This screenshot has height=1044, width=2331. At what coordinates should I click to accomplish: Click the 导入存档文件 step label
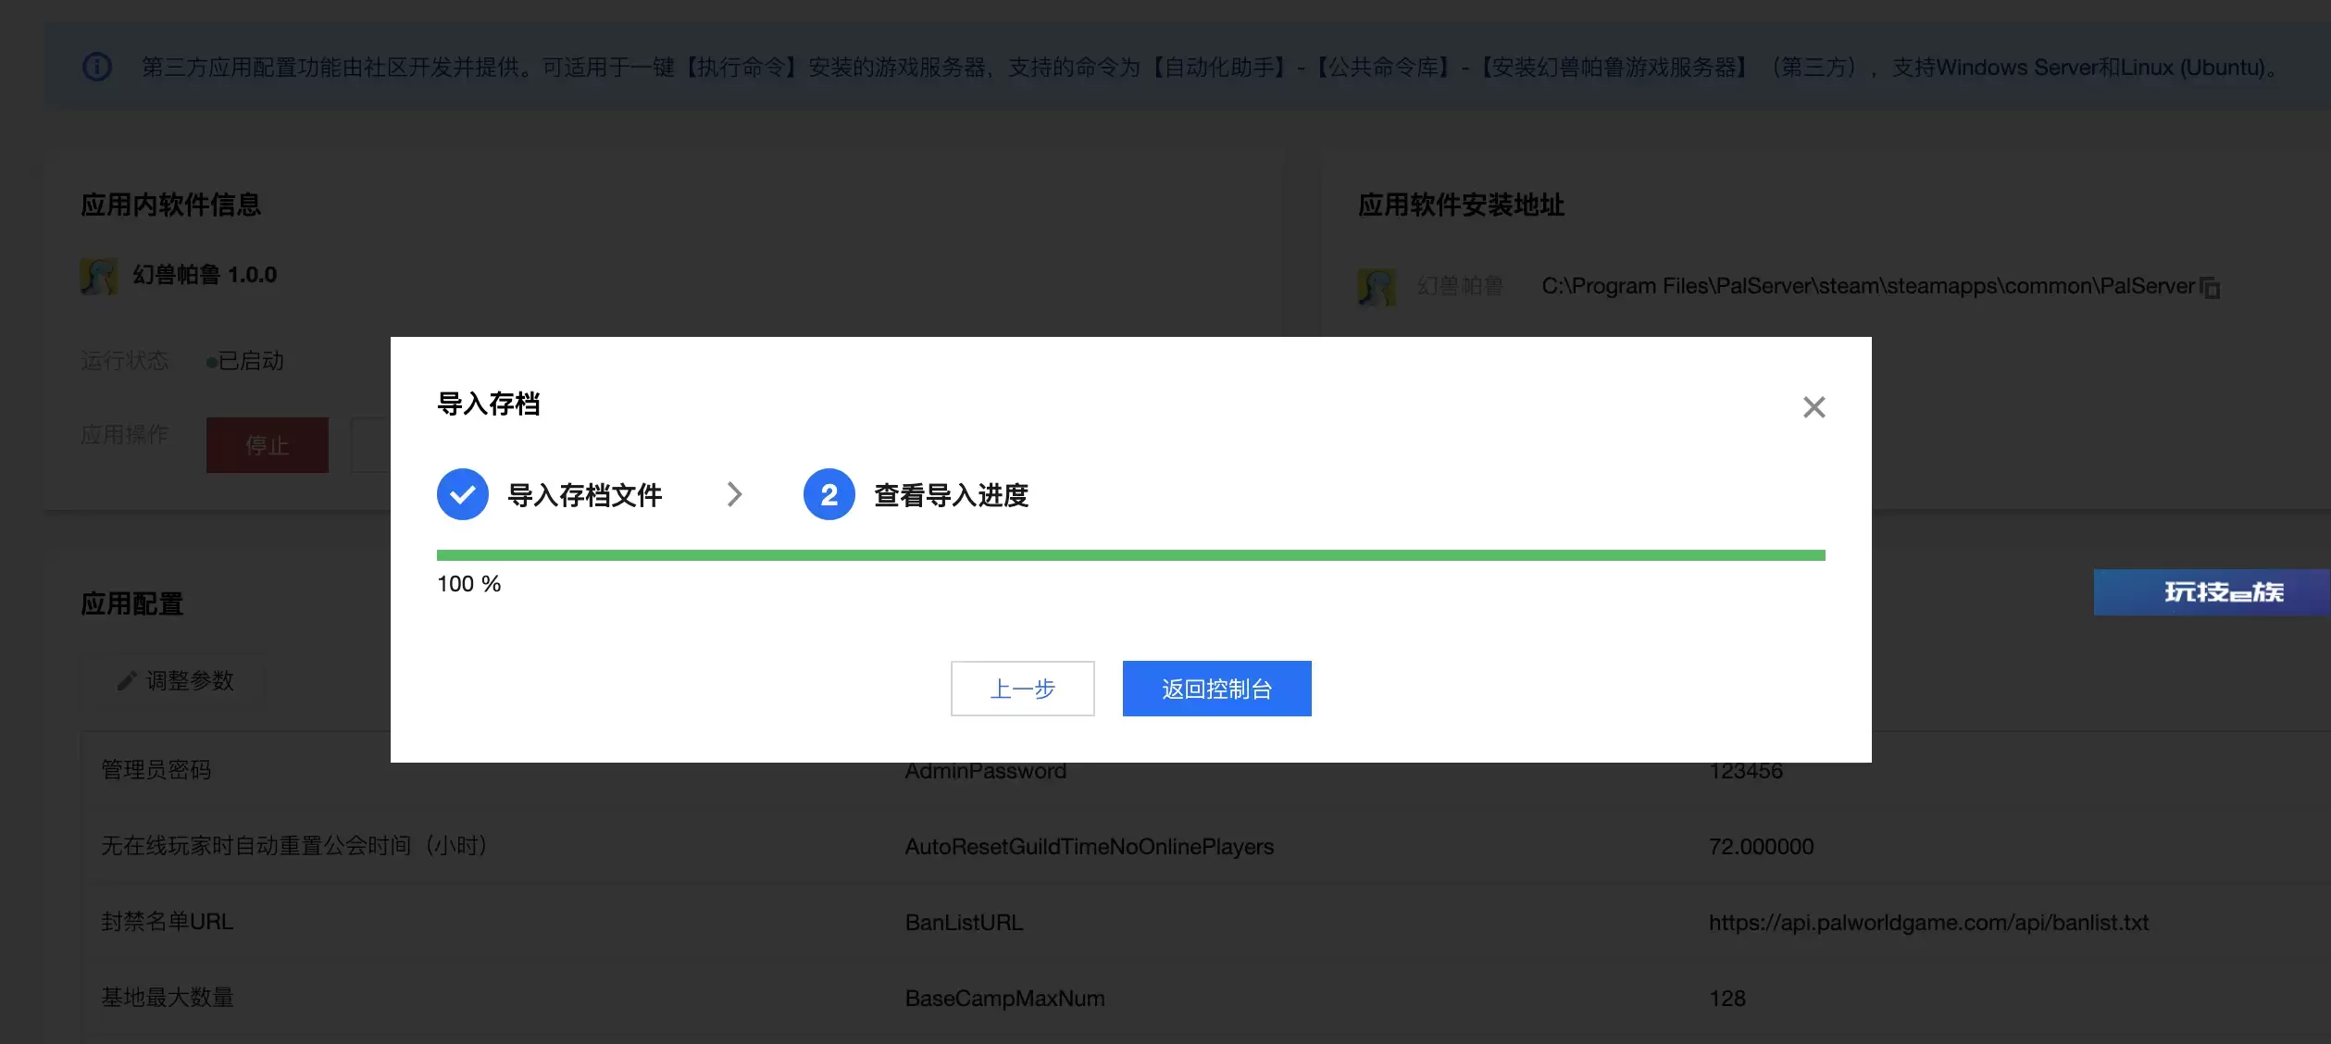pos(584,495)
